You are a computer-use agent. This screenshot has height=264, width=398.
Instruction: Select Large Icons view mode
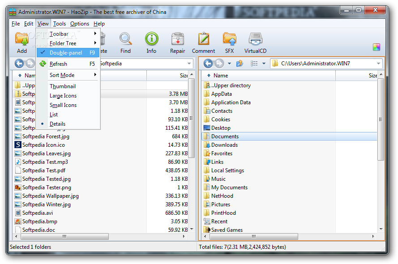68,96
